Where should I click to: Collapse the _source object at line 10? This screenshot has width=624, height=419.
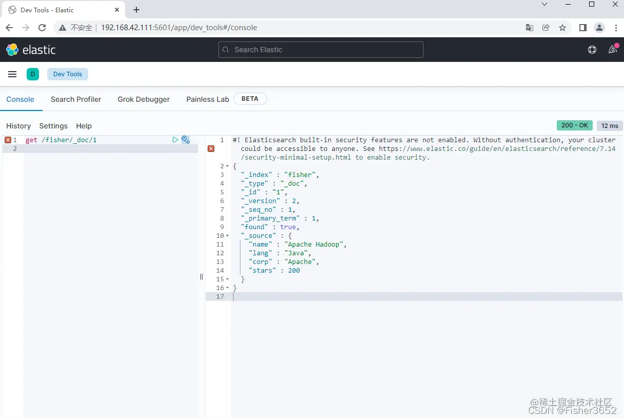coord(228,235)
